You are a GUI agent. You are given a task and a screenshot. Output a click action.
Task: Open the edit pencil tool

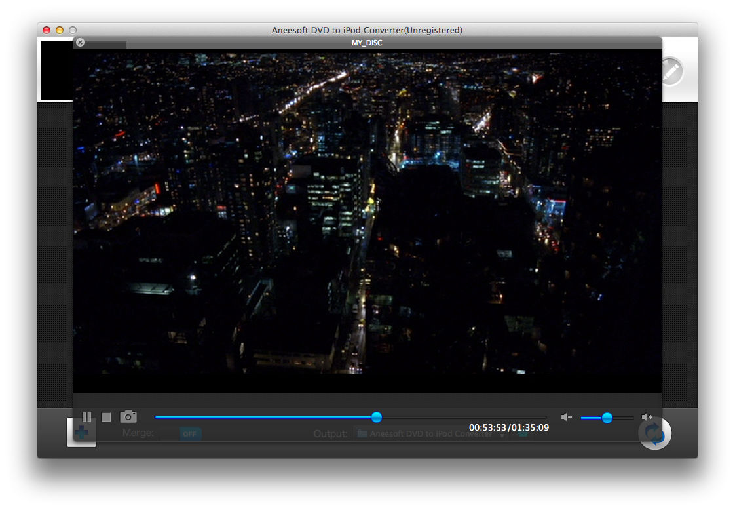point(671,71)
